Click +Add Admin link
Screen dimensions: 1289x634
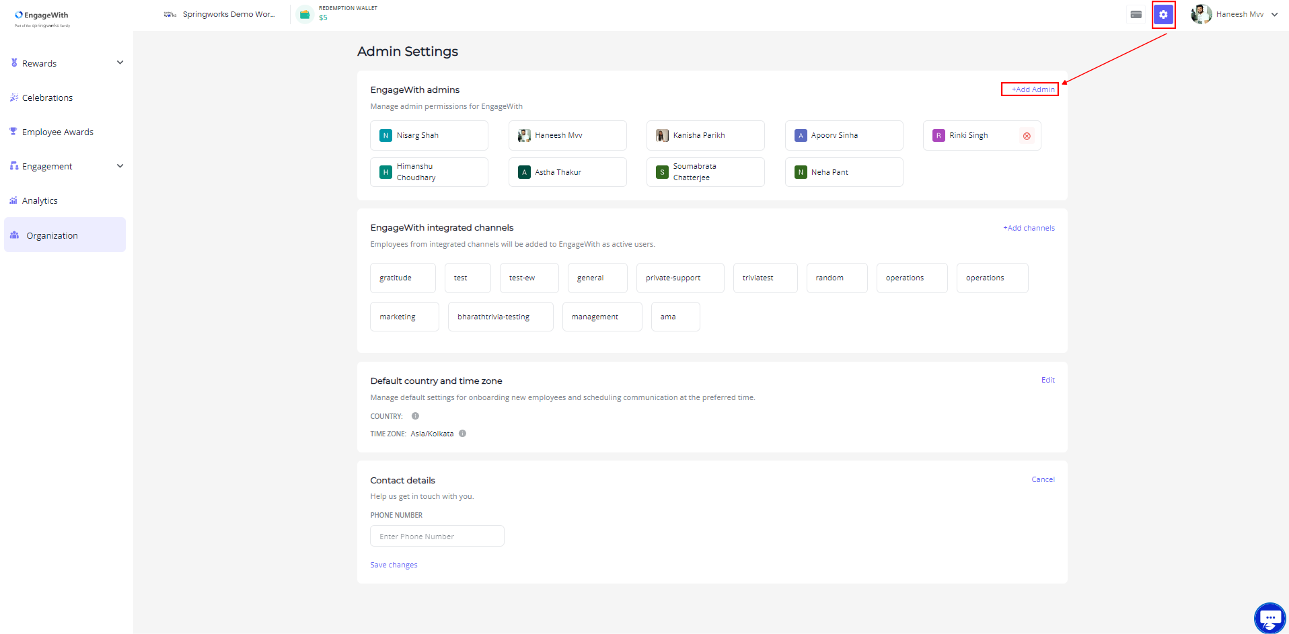click(x=1033, y=89)
